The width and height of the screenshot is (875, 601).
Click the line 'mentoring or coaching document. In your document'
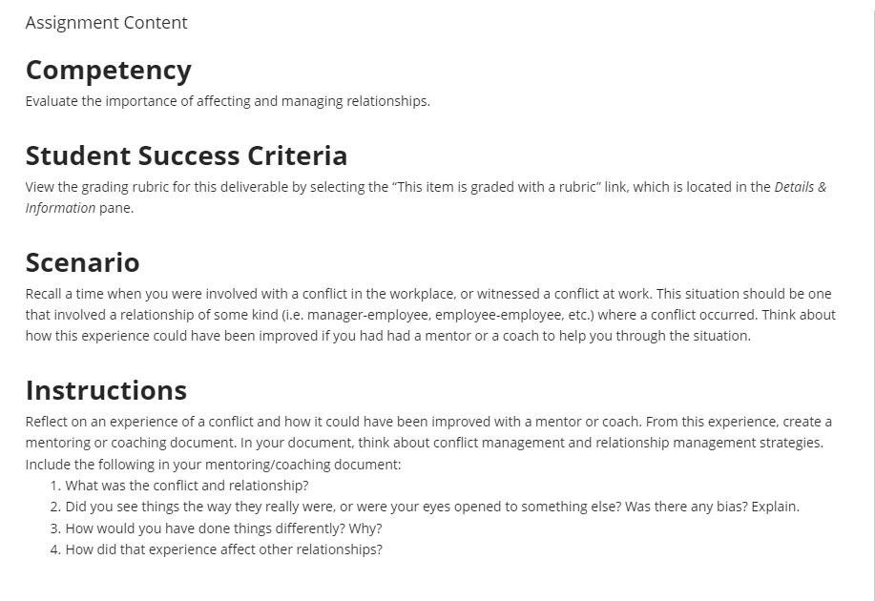point(424,443)
